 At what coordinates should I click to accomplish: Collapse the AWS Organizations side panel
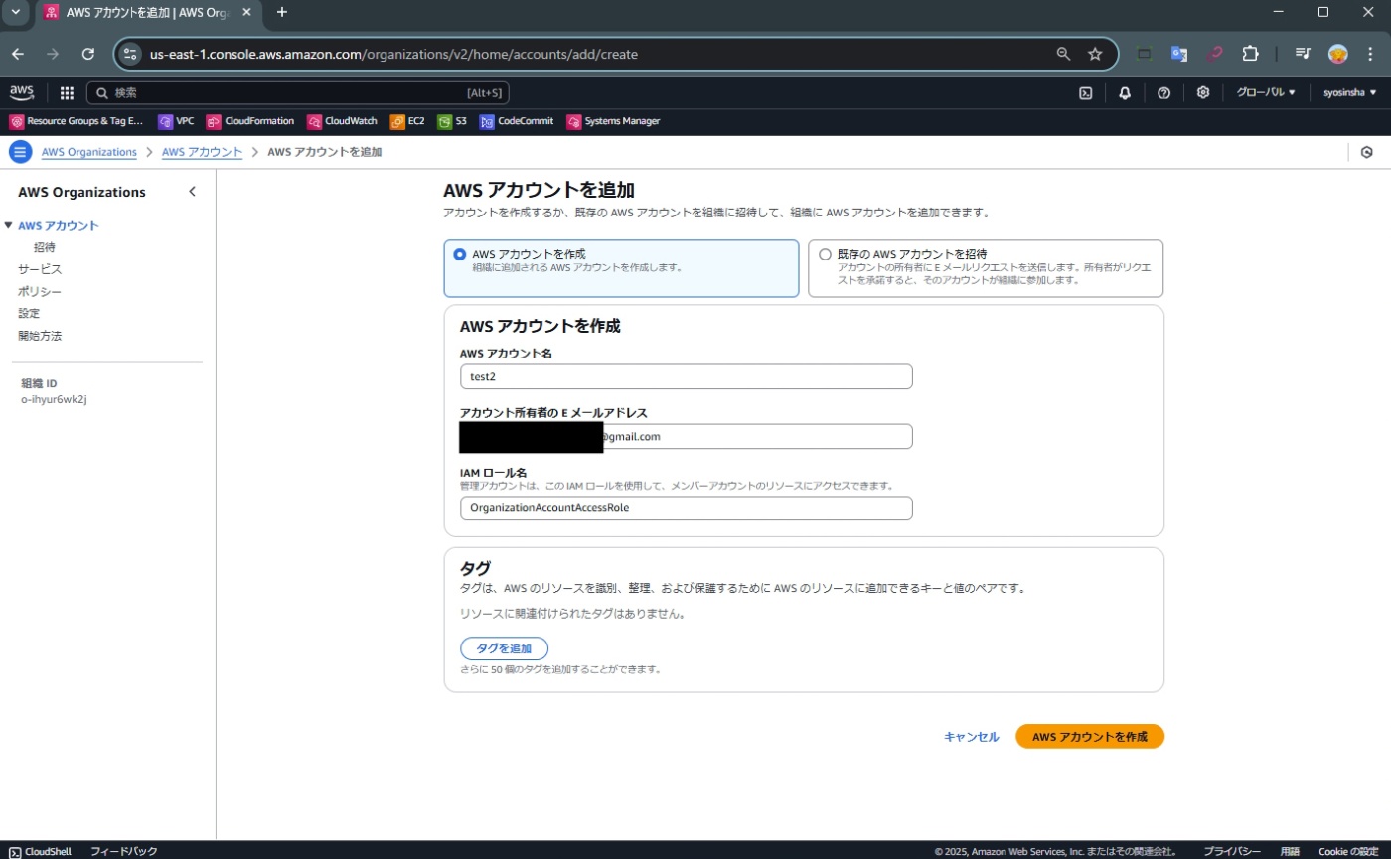[193, 192]
